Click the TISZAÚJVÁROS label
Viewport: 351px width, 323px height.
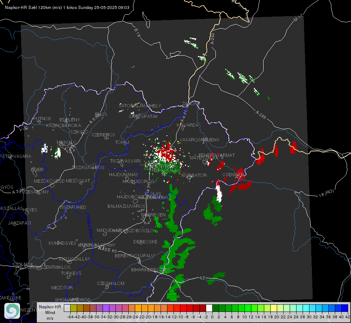[88, 168]
